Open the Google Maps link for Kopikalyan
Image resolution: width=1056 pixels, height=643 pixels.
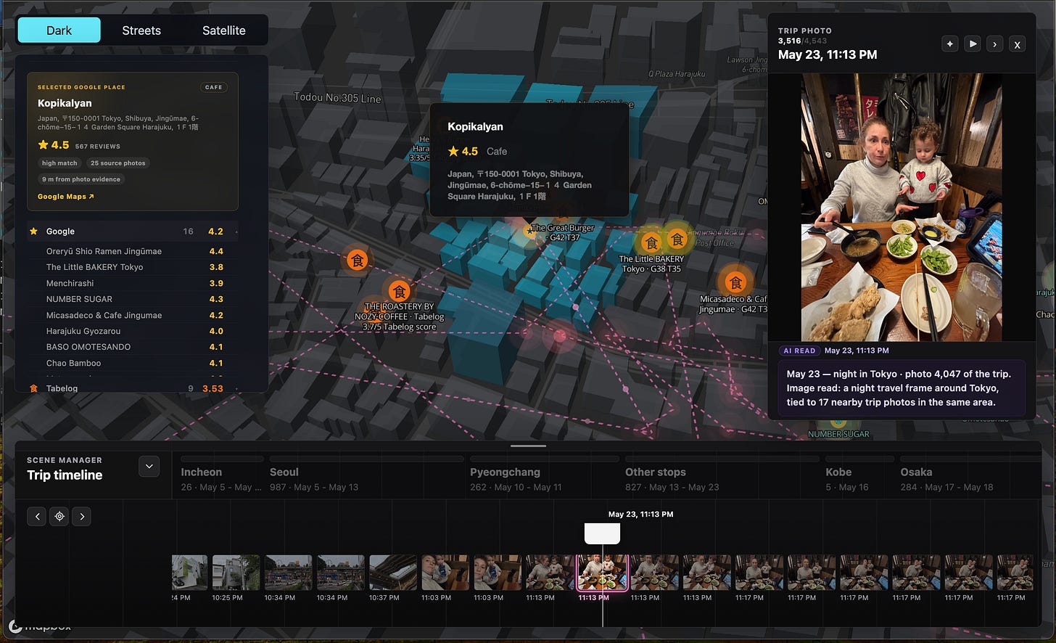point(65,197)
